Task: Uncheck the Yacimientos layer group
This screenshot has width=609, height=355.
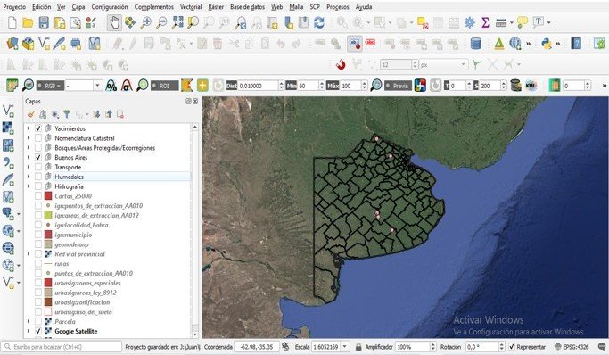Action: 38,128
